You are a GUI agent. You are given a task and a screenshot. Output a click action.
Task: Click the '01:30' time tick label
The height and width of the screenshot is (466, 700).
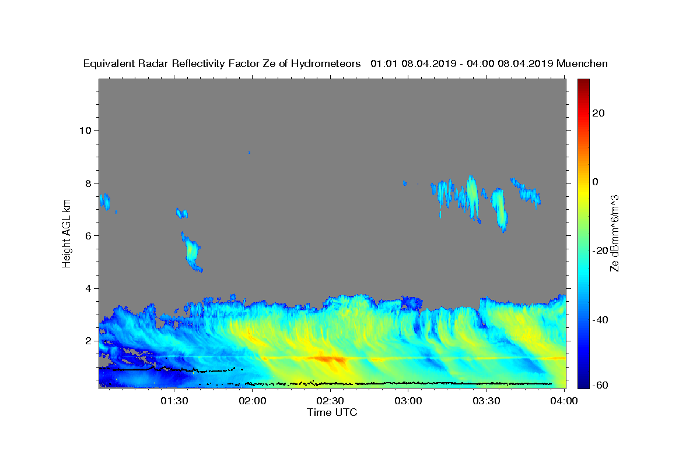tap(174, 401)
